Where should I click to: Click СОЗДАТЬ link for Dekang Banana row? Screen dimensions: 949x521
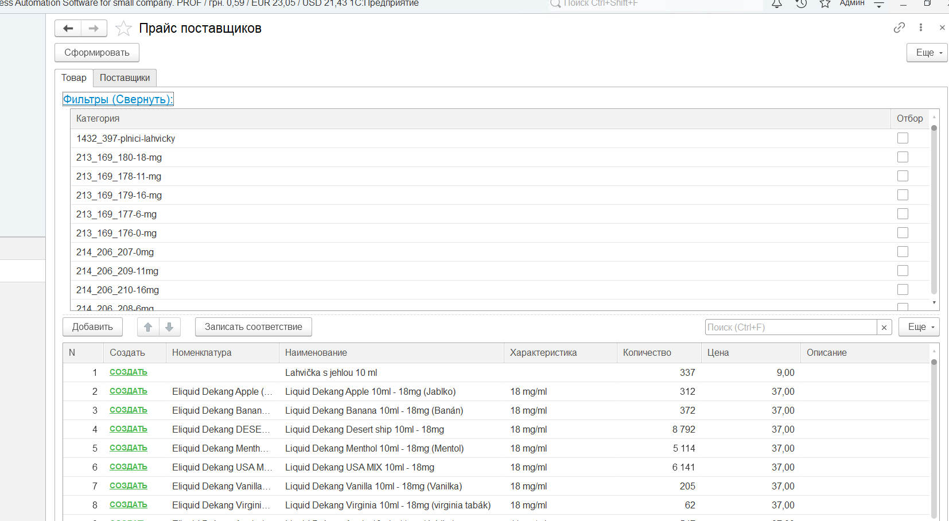129,410
